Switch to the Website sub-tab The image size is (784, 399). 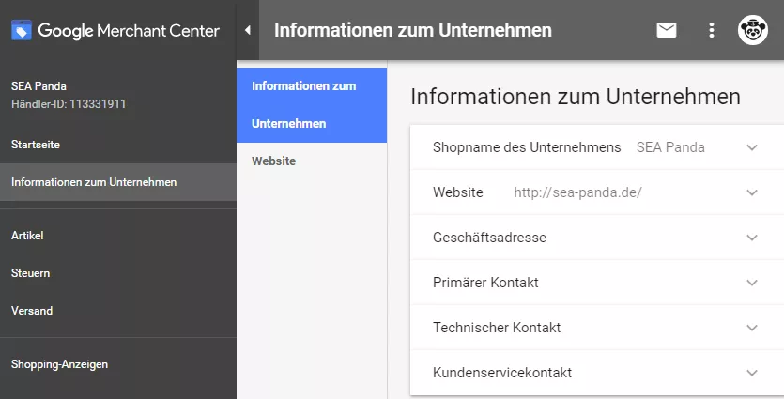tap(312, 161)
